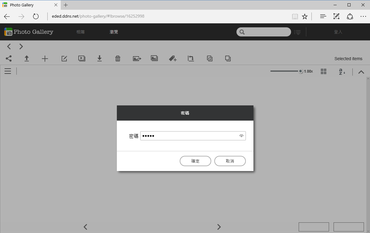Image resolution: width=370 pixels, height=233 pixels.
Task: Confirm the password with the 確定 button
Action: [195, 161]
